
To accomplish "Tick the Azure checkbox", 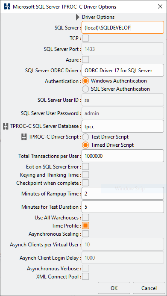I will click(x=85, y=60).
